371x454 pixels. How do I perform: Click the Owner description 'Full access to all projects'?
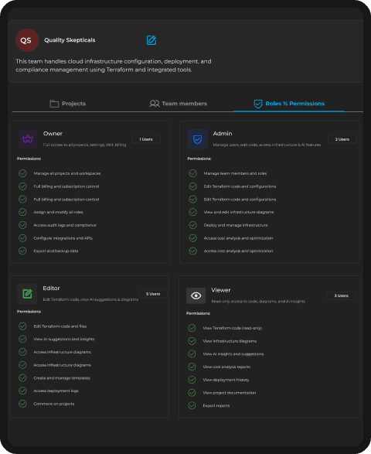coord(84,145)
